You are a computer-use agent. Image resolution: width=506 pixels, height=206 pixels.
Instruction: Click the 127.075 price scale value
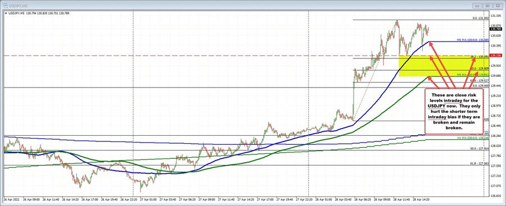496,186
